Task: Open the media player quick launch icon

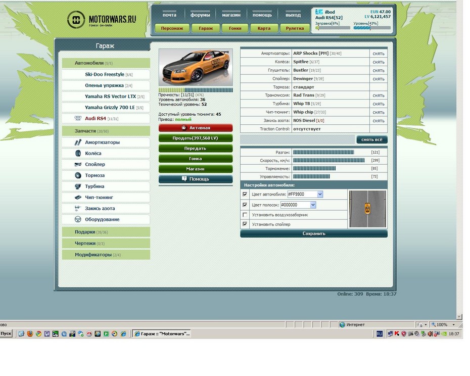Action: point(115,334)
